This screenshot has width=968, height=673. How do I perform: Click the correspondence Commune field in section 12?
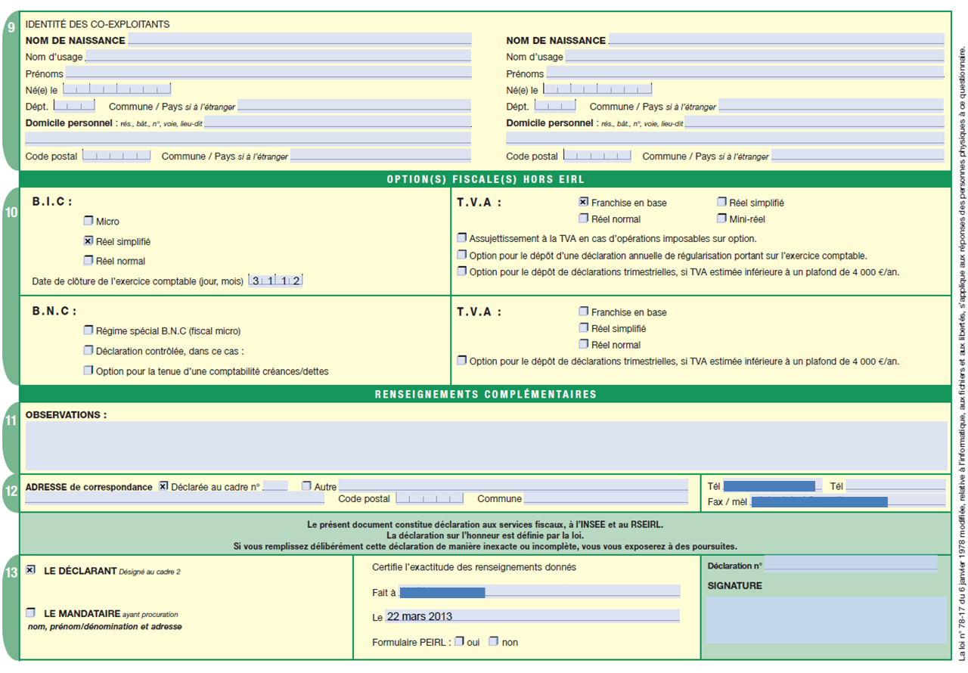[606, 498]
